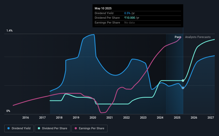This screenshot has height=136, width=219.
Task: Click the 2024 x-axis label
Action: tap(160, 118)
